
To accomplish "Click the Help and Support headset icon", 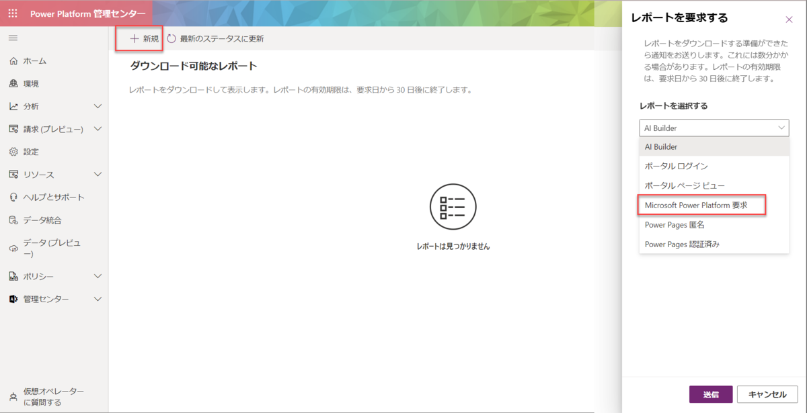I will coord(13,197).
